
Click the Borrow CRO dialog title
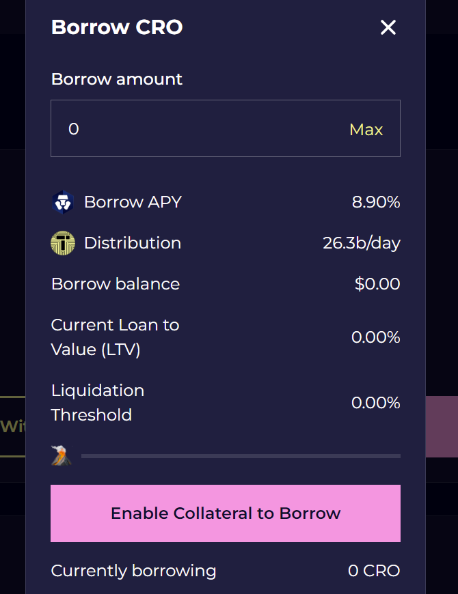(117, 27)
